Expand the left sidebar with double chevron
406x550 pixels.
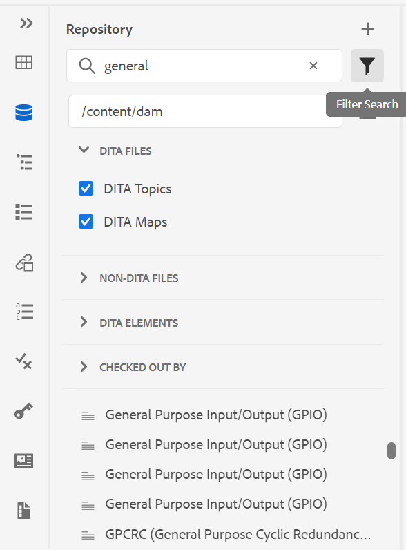coord(26,23)
